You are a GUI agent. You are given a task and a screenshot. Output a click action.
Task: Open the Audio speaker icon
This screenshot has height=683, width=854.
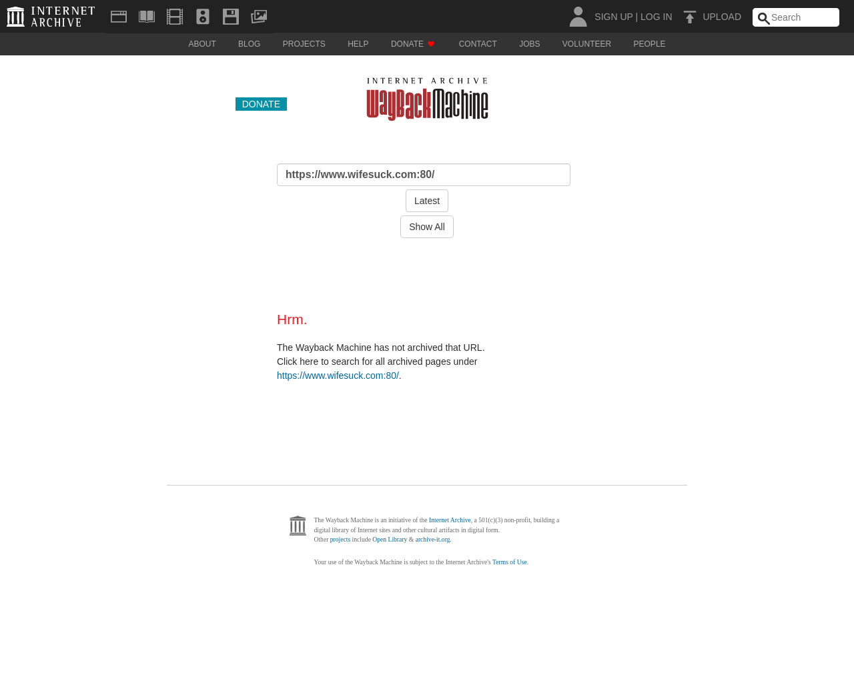tap(203, 17)
